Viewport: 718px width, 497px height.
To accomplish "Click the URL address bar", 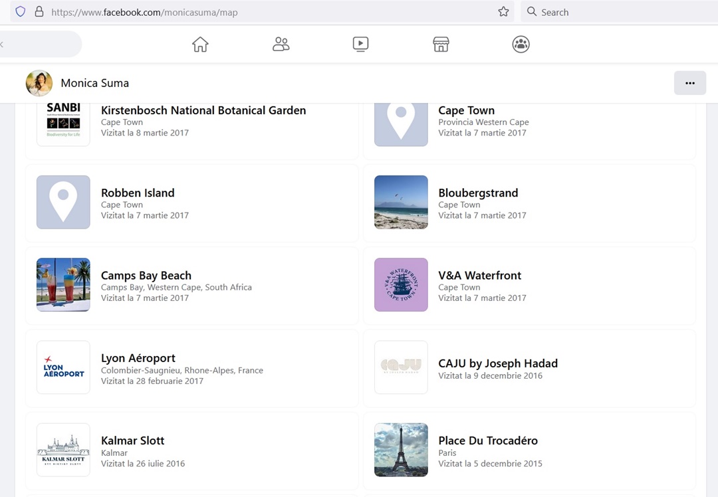I will 266,12.
